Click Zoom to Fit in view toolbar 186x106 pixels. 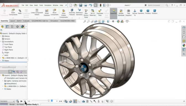[x=85, y=21]
